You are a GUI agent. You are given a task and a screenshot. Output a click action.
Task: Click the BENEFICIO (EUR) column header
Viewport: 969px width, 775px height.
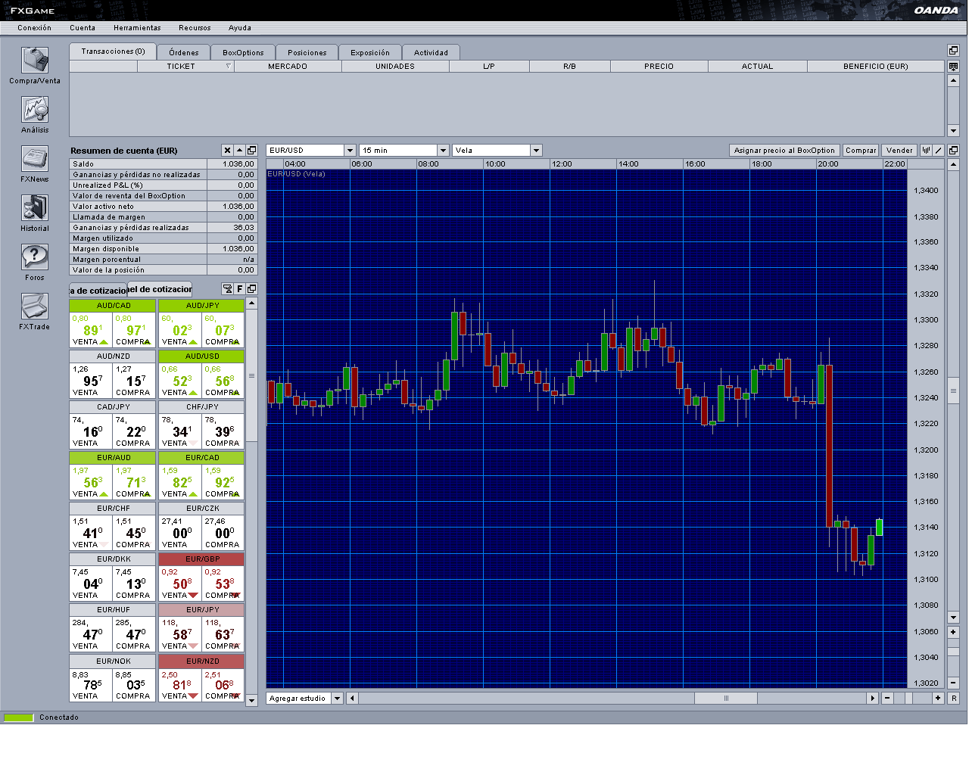coord(876,67)
